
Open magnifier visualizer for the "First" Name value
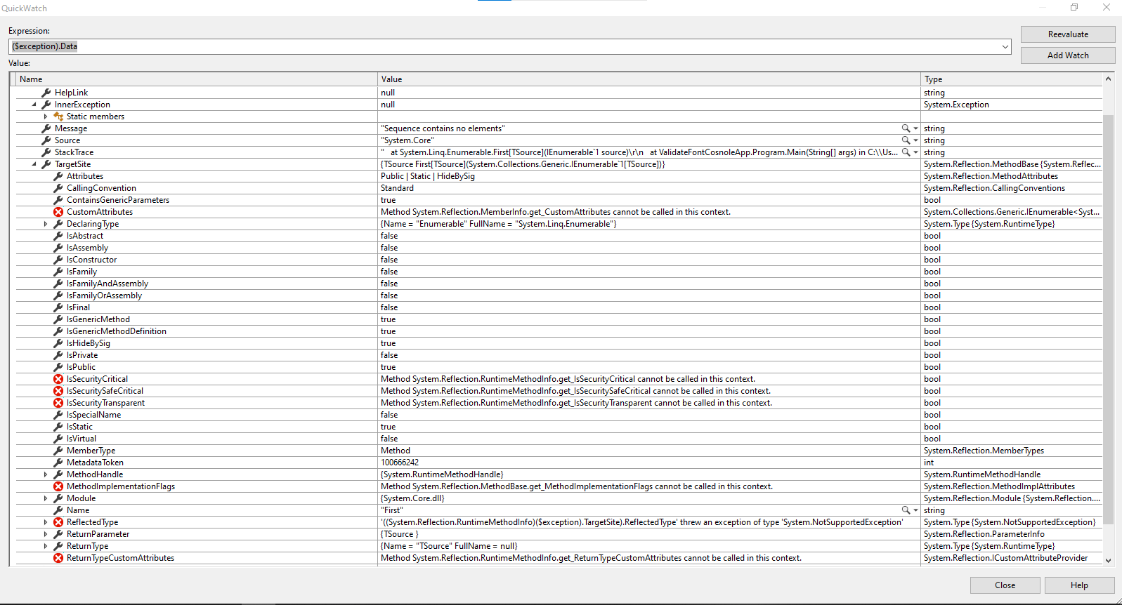point(906,510)
